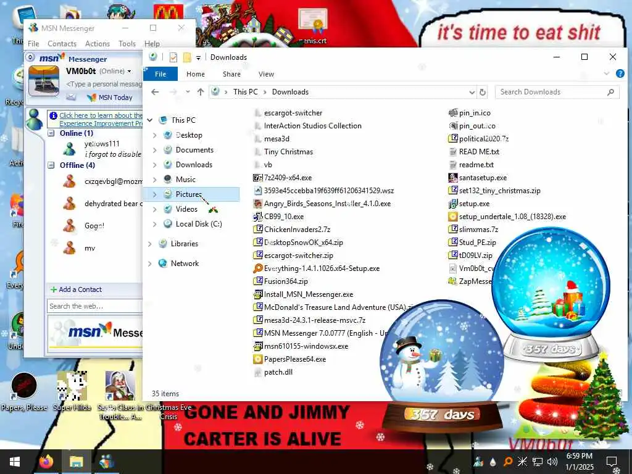Open the Online status dropdown in Messenger
Viewport: 632px width, 474px height.
point(130,72)
